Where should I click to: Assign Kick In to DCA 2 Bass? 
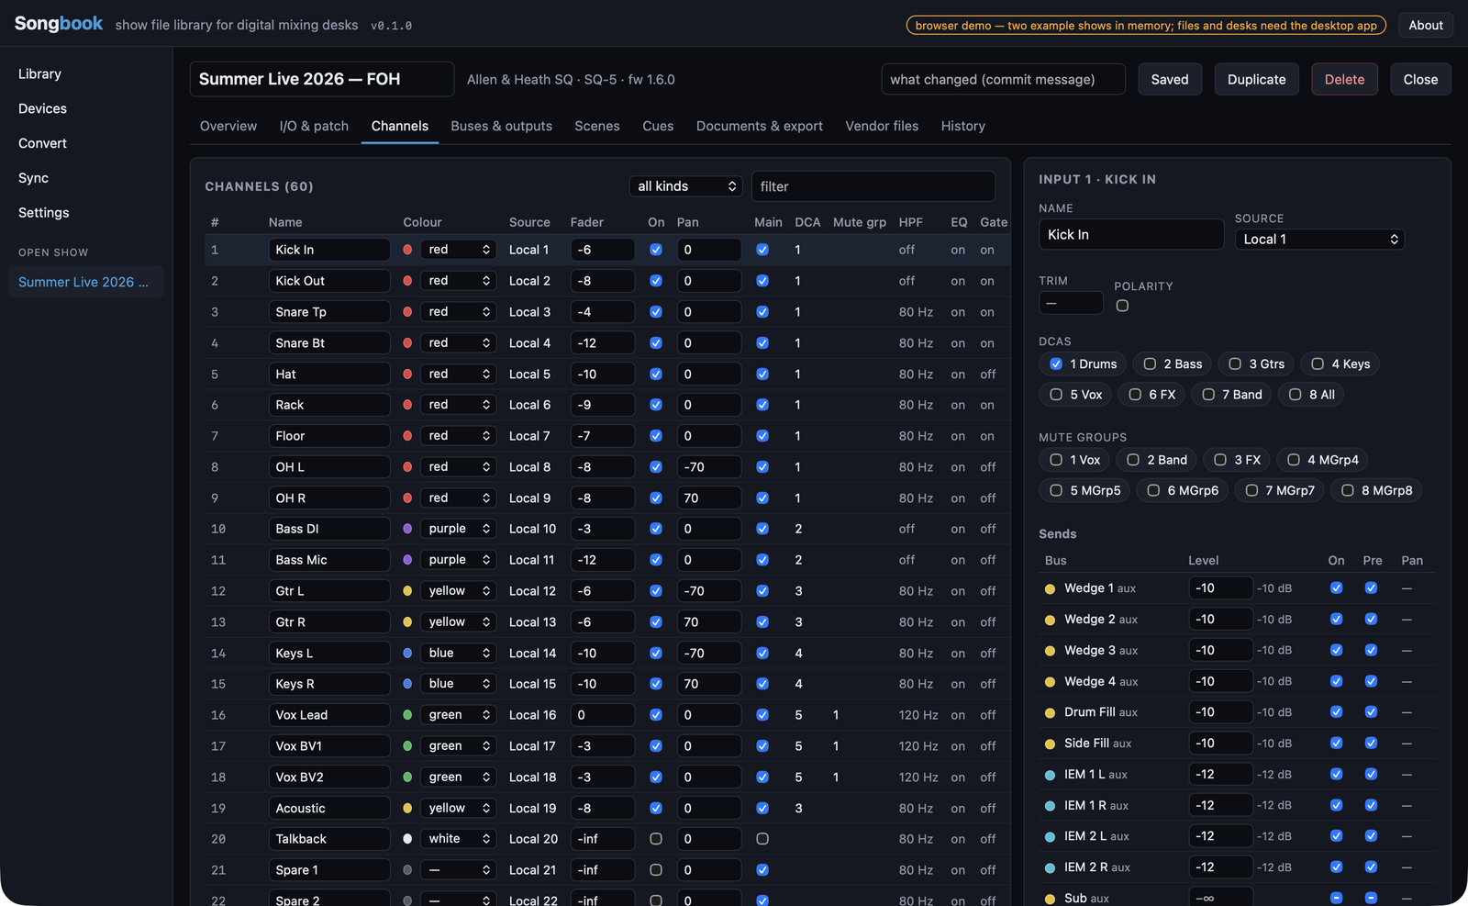tap(1150, 364)
